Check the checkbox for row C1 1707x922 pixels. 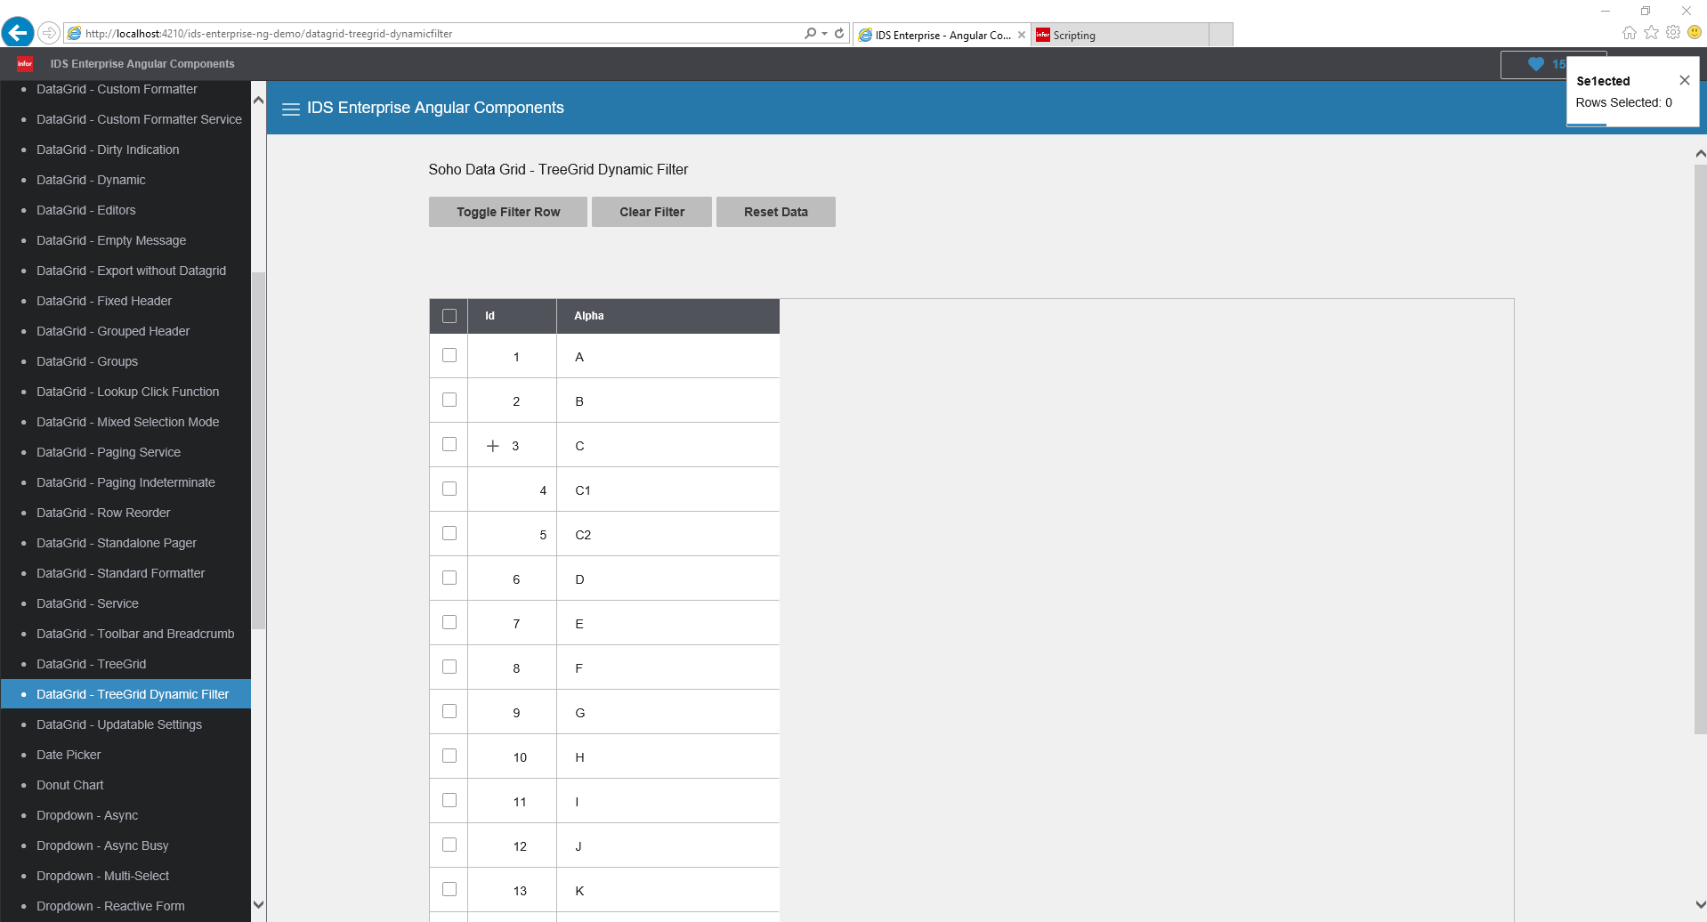[x=449, y=489]
